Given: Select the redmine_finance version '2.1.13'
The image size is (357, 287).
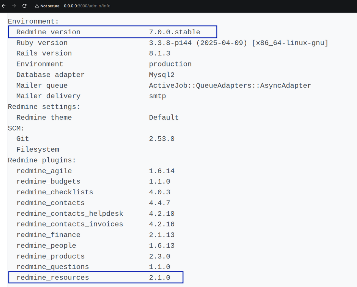Looking at the screenshot, I should (x=162, y=235).
